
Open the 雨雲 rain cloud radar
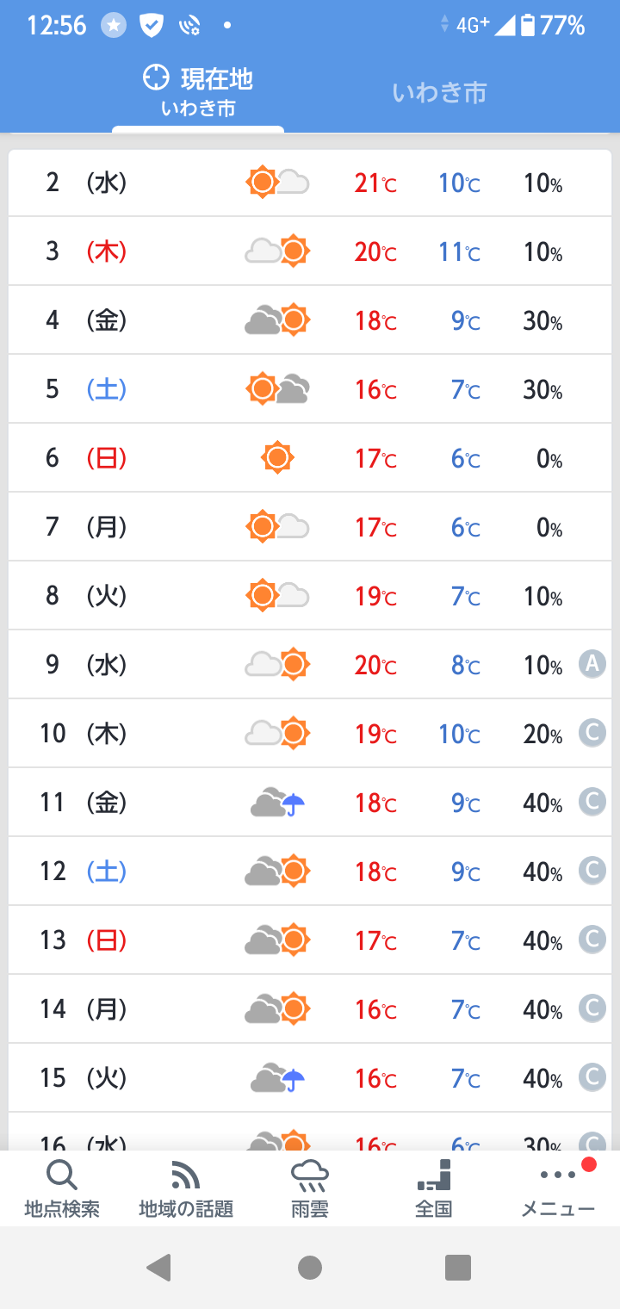point(310,1188)
